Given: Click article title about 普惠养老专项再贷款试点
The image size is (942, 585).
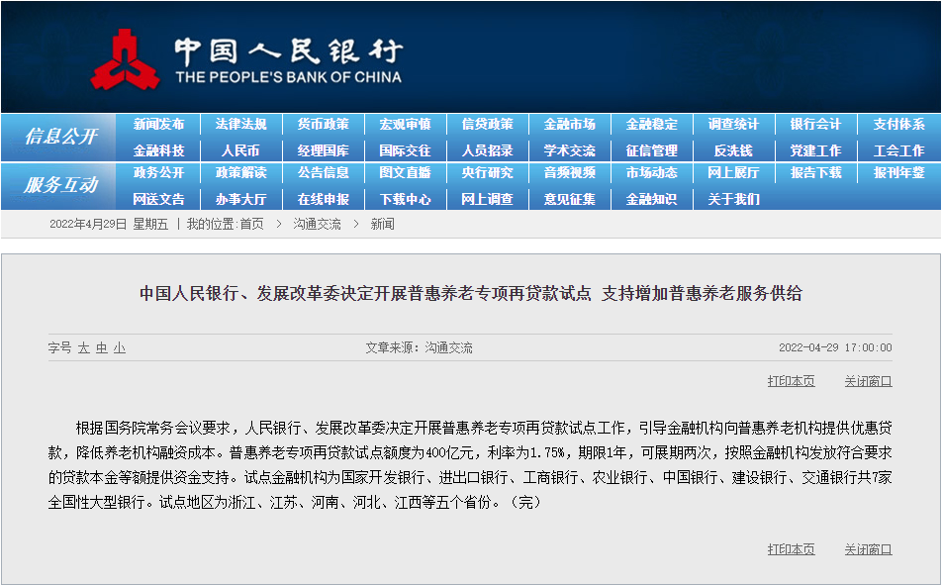Looking at the screenshot, I should click(x=471, y=293).
